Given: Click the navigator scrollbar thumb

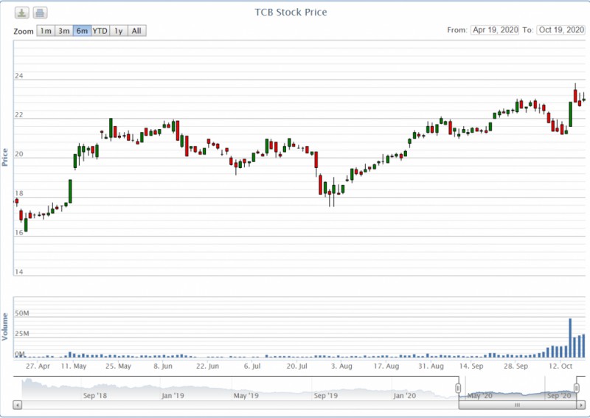Looking at the screenshot, I should coord(517,405).
